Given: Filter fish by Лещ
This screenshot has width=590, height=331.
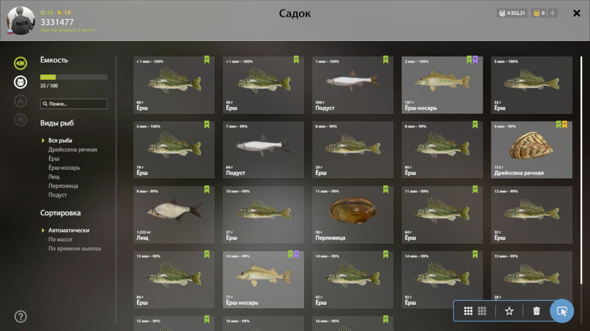Looking at the screenshot, I should pyautogui.click(x=54, y=177).
